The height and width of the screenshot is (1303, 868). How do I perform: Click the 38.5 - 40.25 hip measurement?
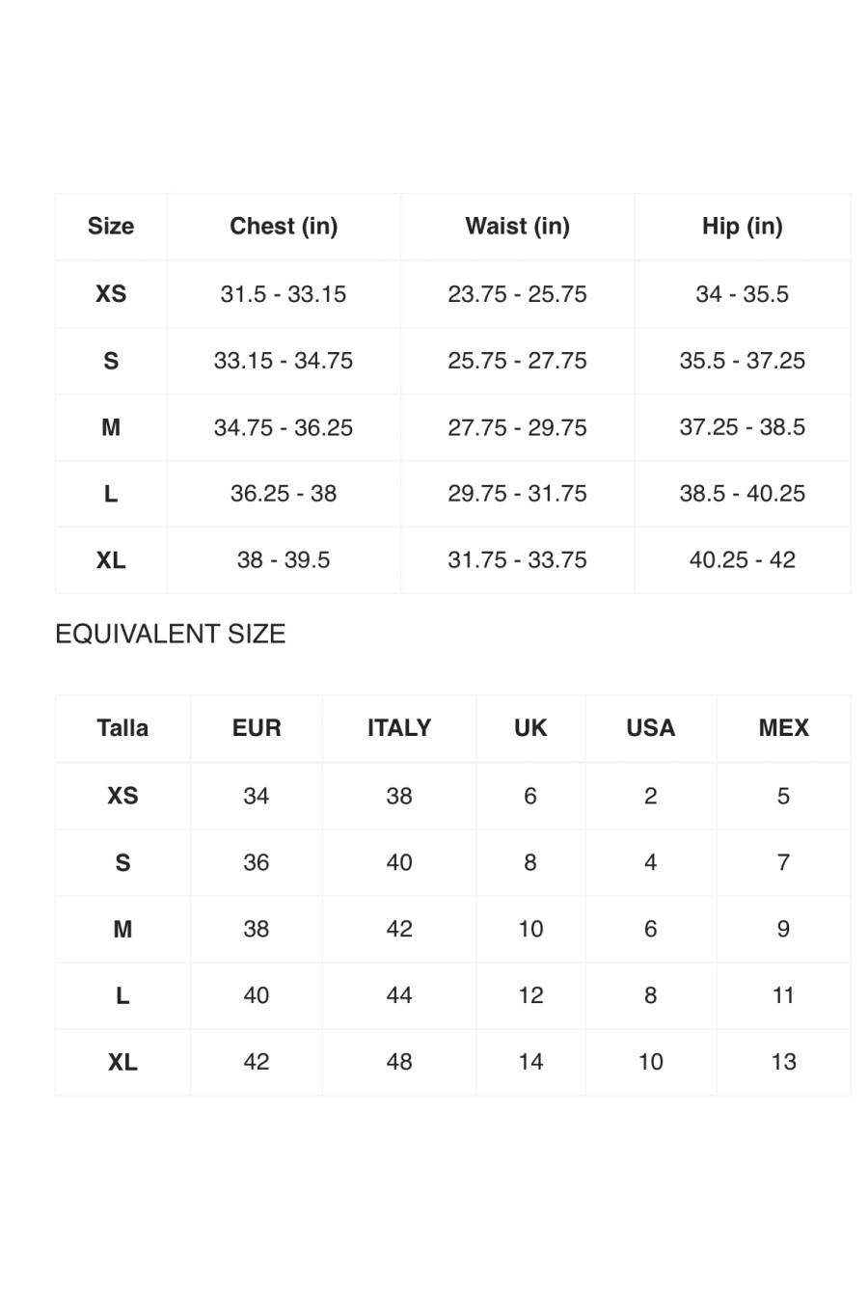pyautogui.click(x=742, y=494)
